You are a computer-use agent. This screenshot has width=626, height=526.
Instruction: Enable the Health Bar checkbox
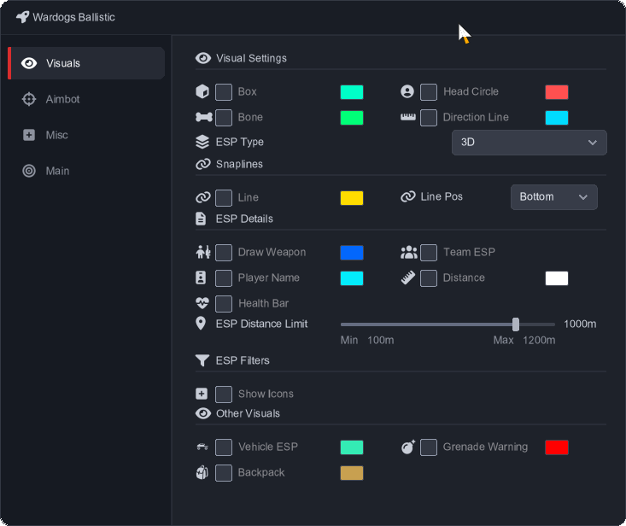tap(224, 304)
